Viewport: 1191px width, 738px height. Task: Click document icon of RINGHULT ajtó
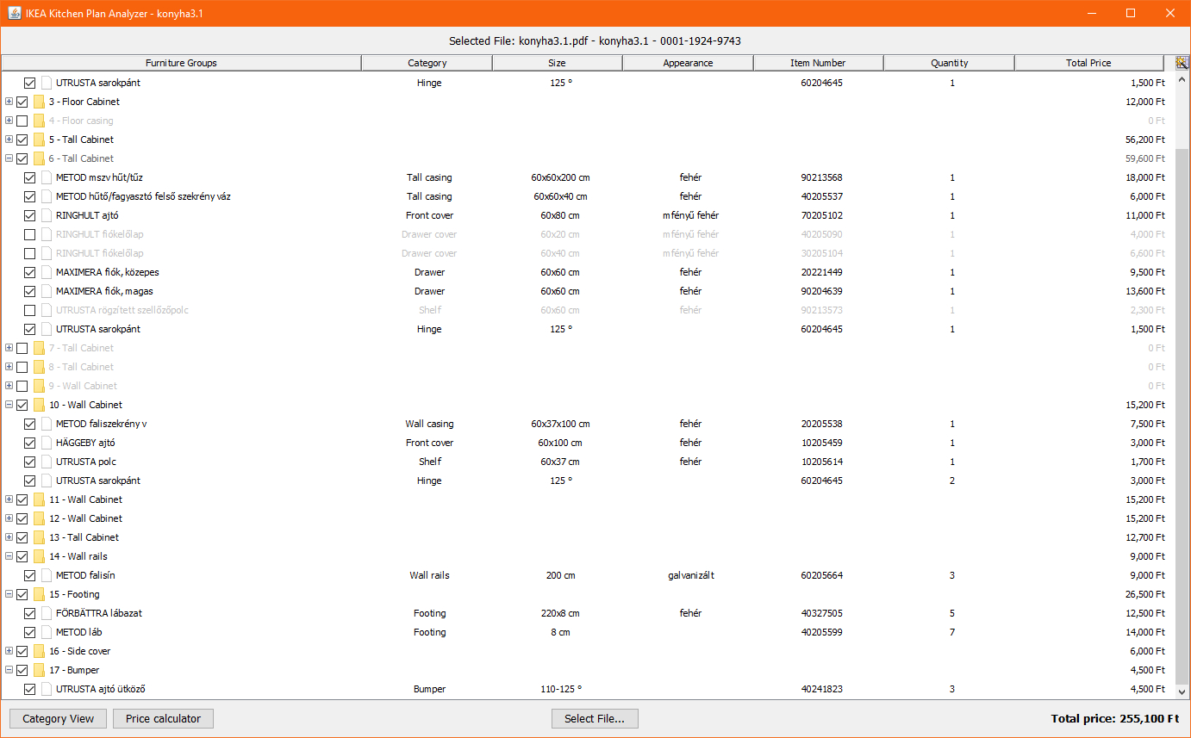point(47,215)
